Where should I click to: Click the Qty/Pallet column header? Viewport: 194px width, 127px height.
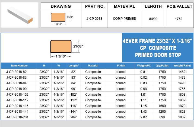(x=162, y=66)
